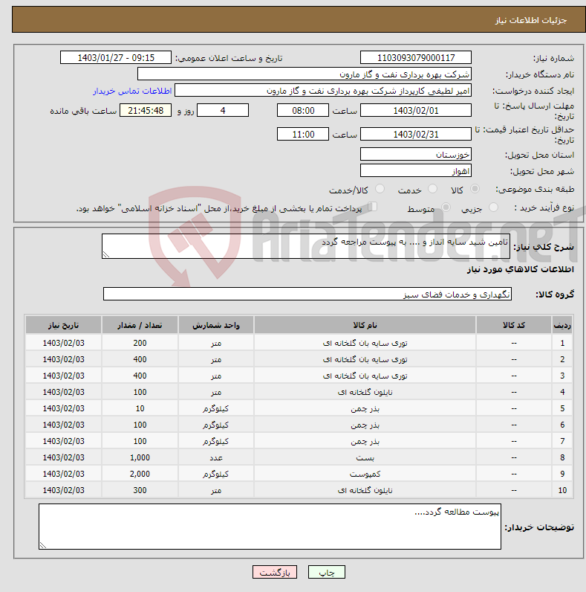The image size is (586, 592).
Task: Click the resize handle of the description textarea
Action: 106,254
